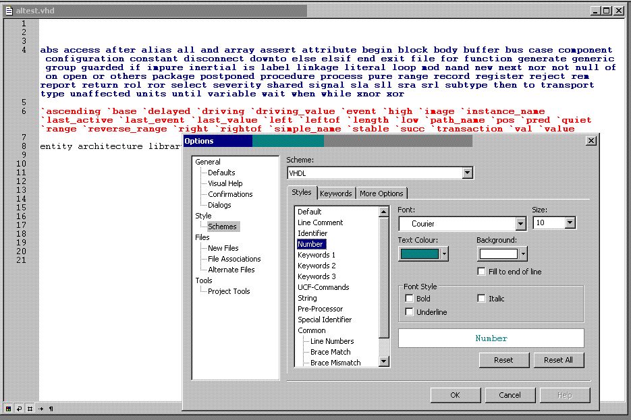Image resolution: width=631 pixels, height=420 pixels.
Task: Select the Style category in options tree
Action: click(203, 216)
